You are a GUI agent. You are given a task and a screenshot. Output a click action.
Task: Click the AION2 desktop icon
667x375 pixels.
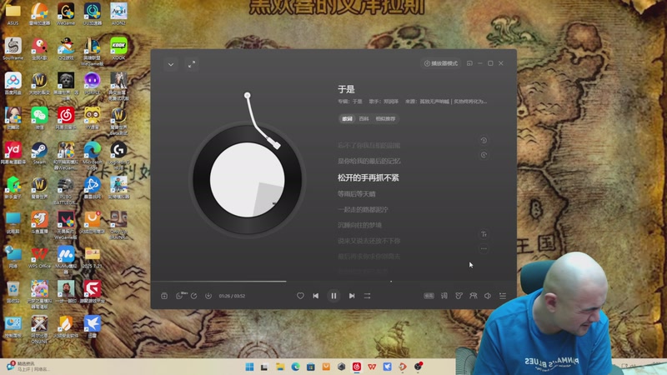118,14
